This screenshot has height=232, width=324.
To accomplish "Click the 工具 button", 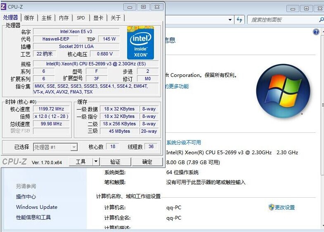I will tap(80, 162).
